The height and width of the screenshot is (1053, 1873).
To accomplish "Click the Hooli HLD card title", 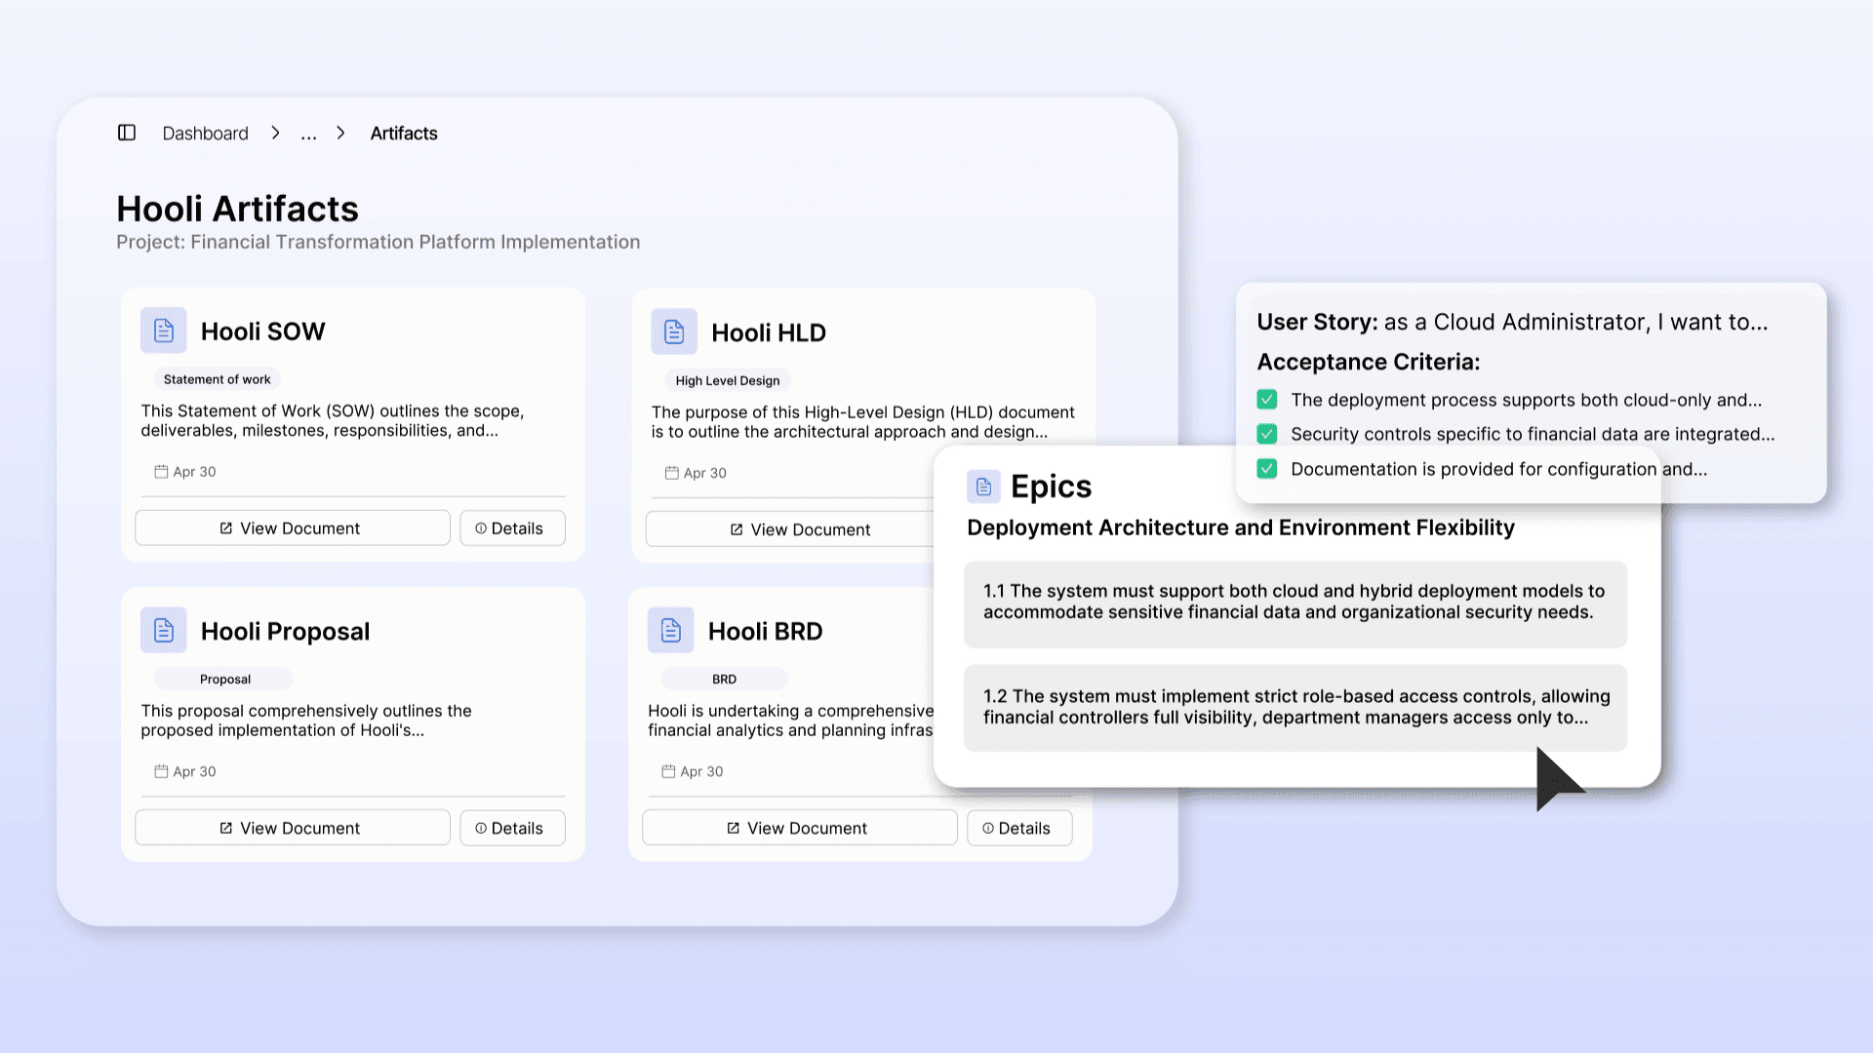I will [x=769, y=332].
